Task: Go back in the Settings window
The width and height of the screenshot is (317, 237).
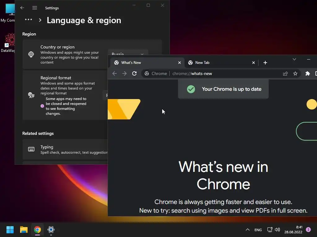Action: (x=22, y=8)
